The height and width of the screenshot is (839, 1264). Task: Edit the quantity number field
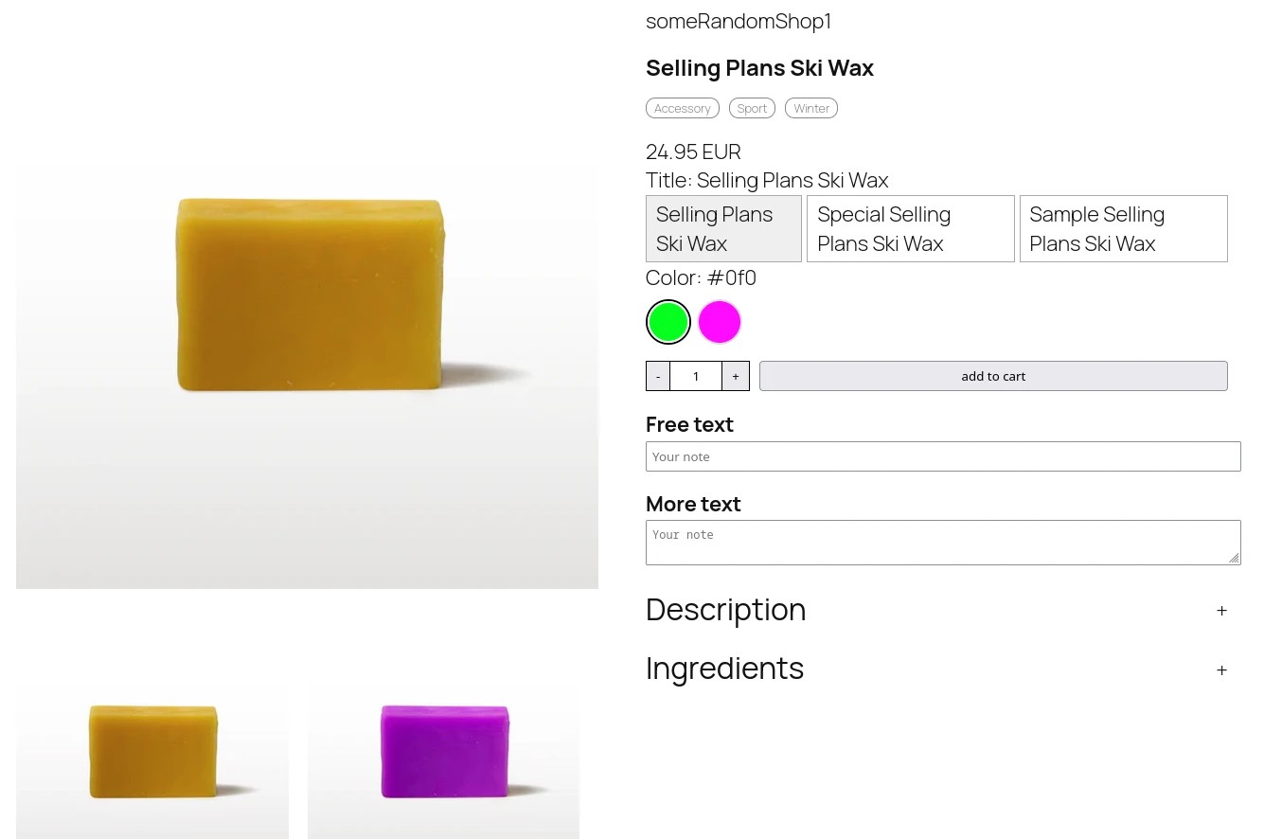tap(695, 376)
